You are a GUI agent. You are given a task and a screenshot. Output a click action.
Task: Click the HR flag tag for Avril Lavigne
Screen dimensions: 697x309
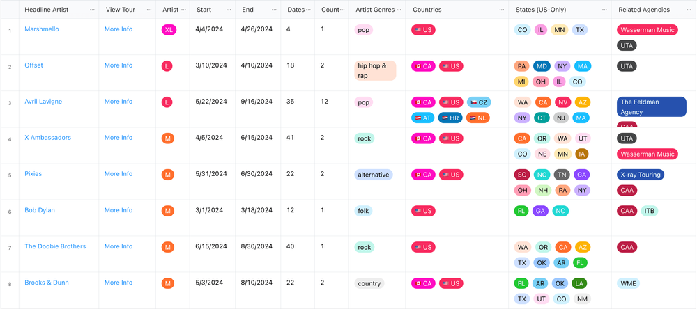pos(450,118)
